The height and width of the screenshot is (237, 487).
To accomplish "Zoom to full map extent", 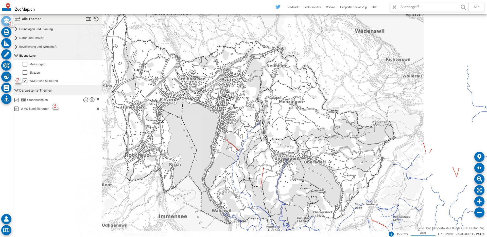I will 479,190.
